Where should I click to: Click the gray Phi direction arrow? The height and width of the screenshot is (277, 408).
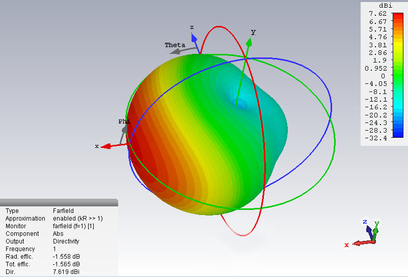[x=123, y=134]
